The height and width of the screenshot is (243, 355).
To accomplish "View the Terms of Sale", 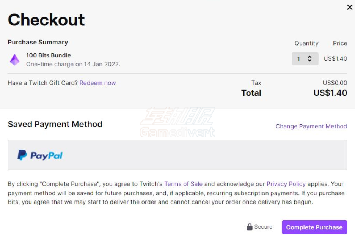I will (x=184, y=184).
